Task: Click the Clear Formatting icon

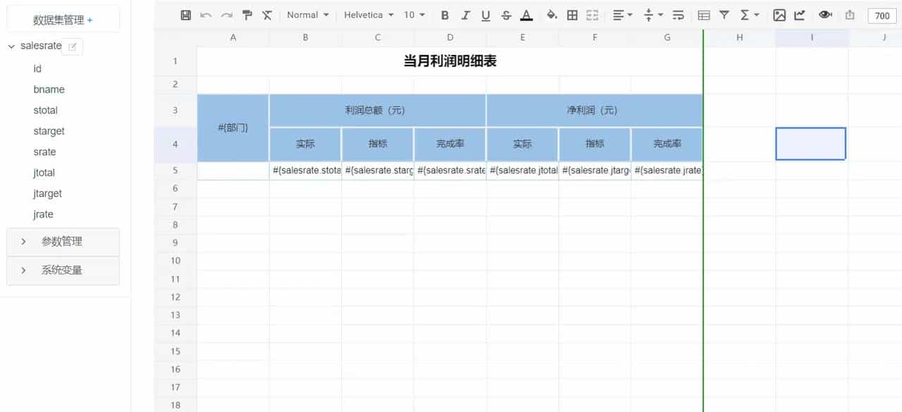Action: click(266, 14)
